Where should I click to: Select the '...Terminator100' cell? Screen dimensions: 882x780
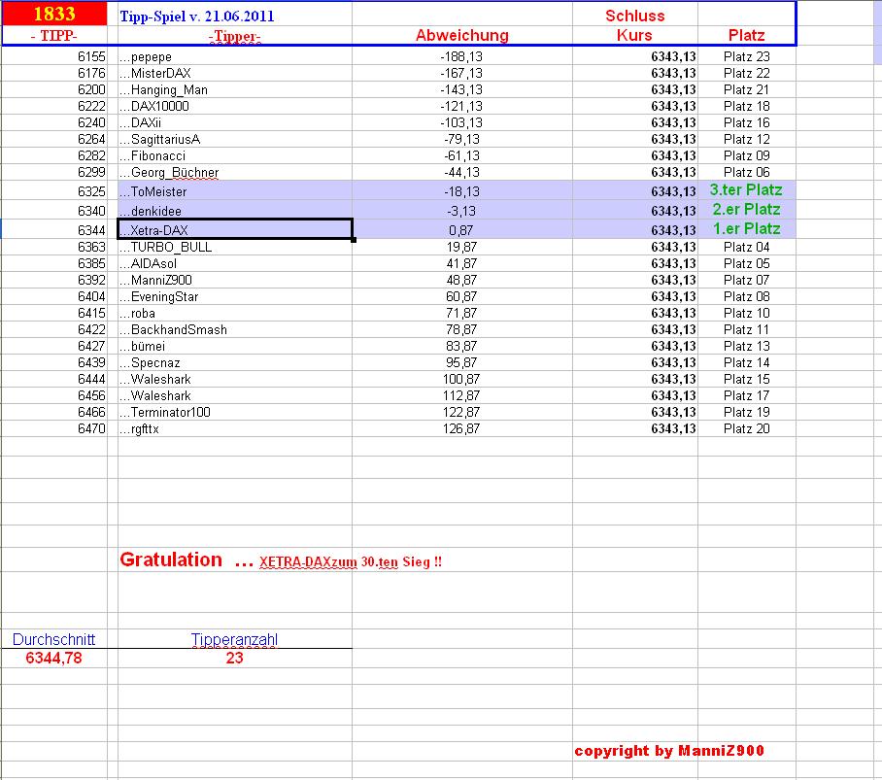234,412
